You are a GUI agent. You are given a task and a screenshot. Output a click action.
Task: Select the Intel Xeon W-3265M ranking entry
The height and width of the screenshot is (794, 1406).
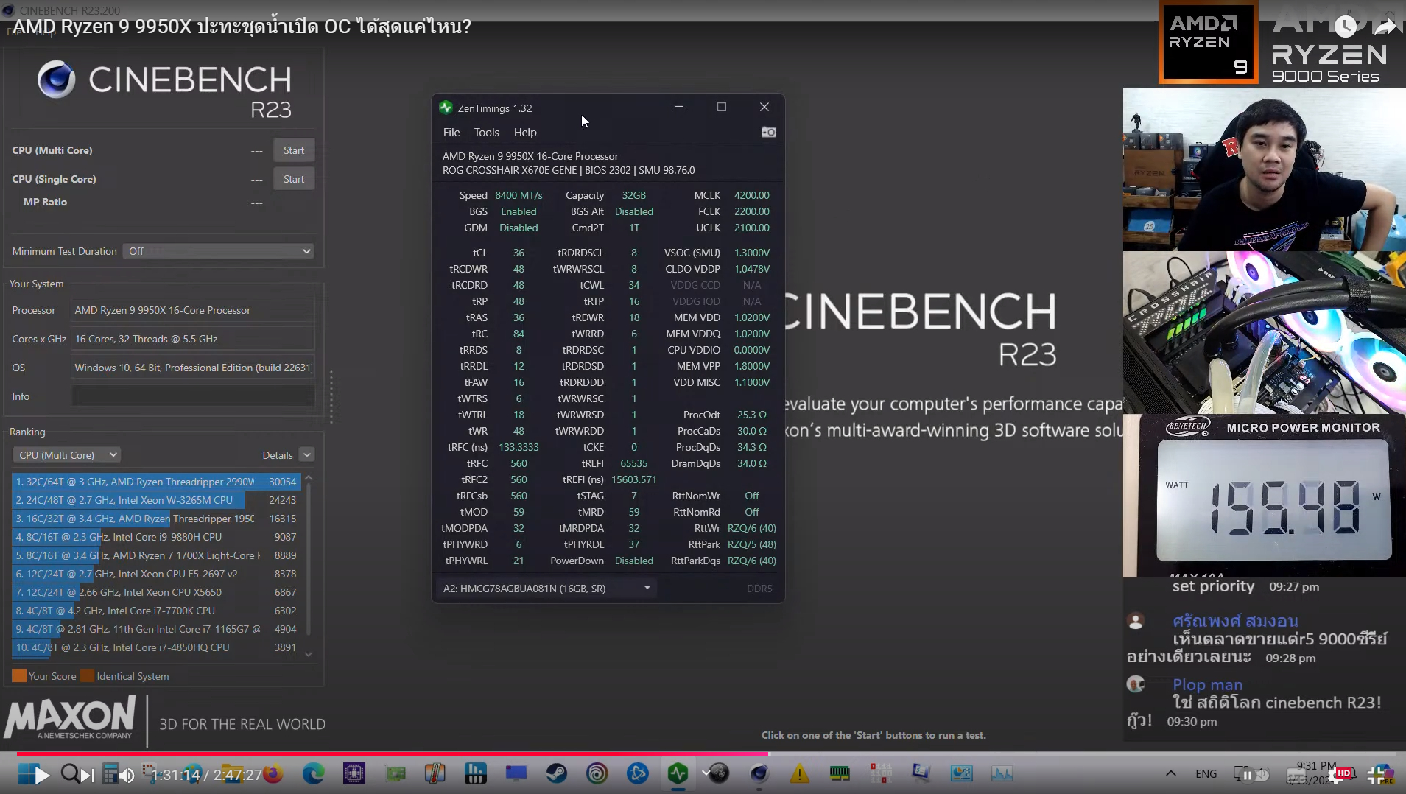[156, 500]
